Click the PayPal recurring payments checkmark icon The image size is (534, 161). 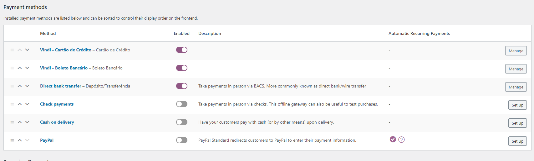point(393,139)
